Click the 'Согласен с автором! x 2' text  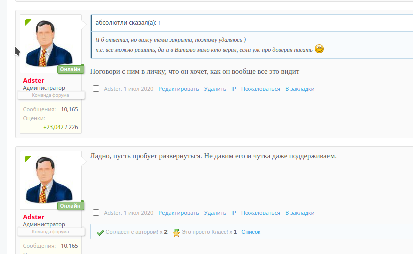[136, 232]
